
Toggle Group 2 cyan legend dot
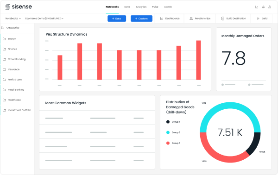(168, 132)
